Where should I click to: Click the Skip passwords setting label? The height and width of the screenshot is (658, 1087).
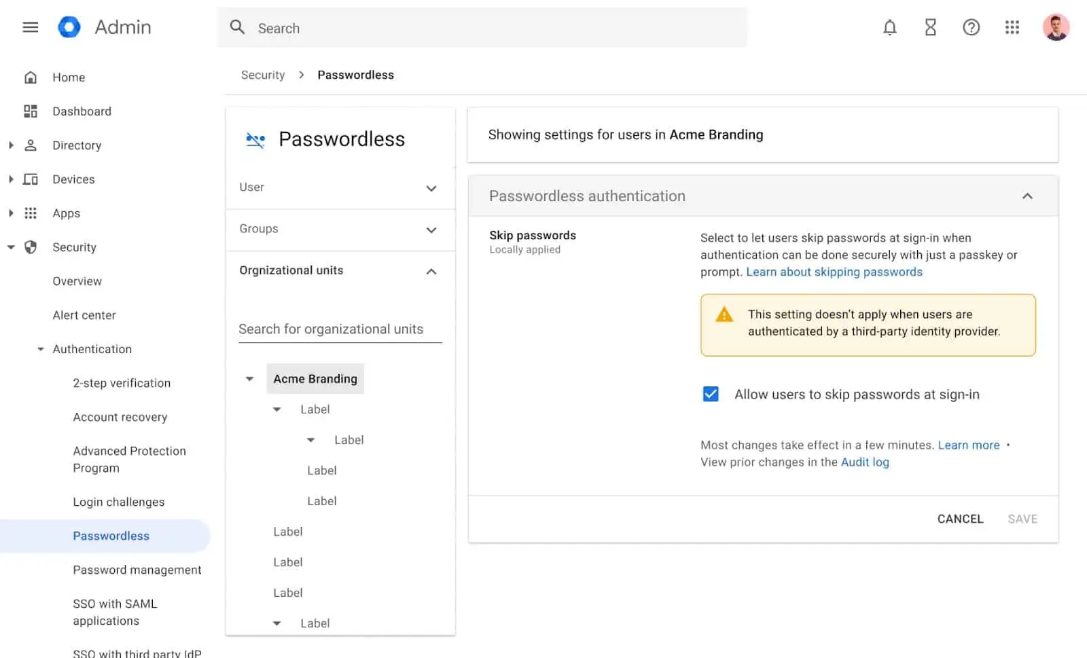(533, 235)
